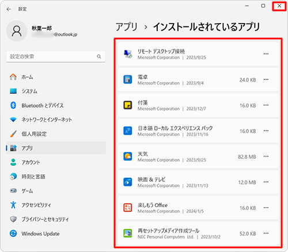Image resolution: width=288 pixels, height=252 pixels.
Task: Select the 電卓 app name text
Action: point(143,77)
